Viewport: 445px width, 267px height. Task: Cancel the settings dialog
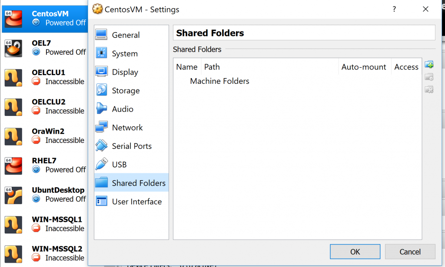tap(410, 251)
